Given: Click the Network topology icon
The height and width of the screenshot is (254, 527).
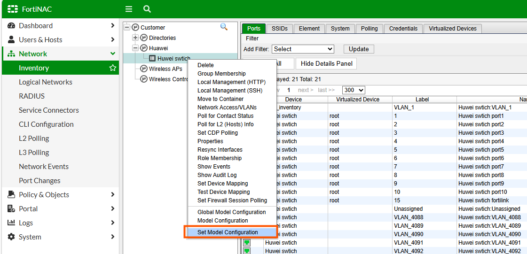Looking at the screenshot, I should click(11, 54).
